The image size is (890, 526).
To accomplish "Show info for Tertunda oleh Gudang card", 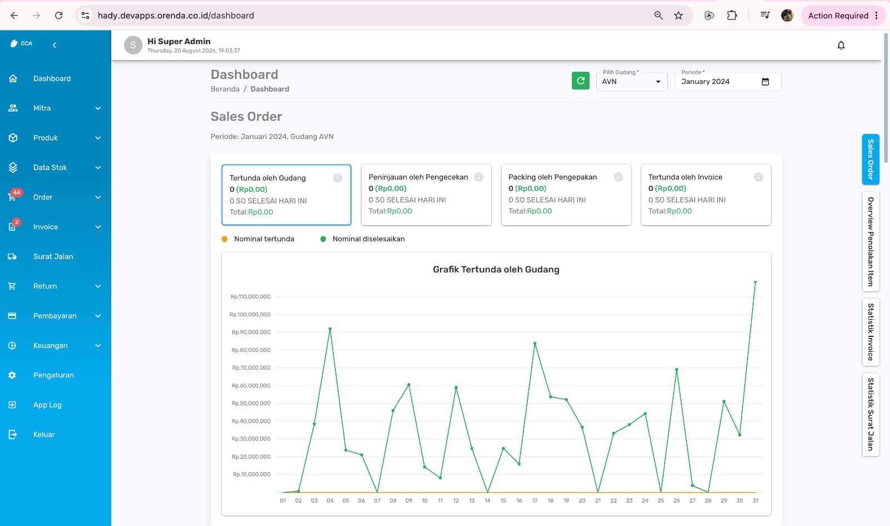I will pos(338,178).
